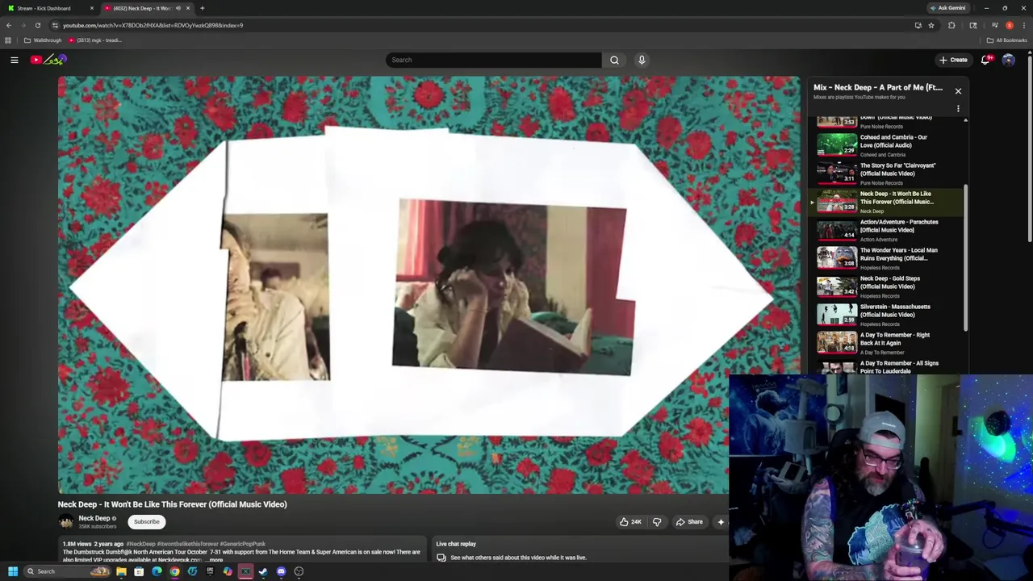Open the Mix playlist three-dot options

(x=958, y=108)
